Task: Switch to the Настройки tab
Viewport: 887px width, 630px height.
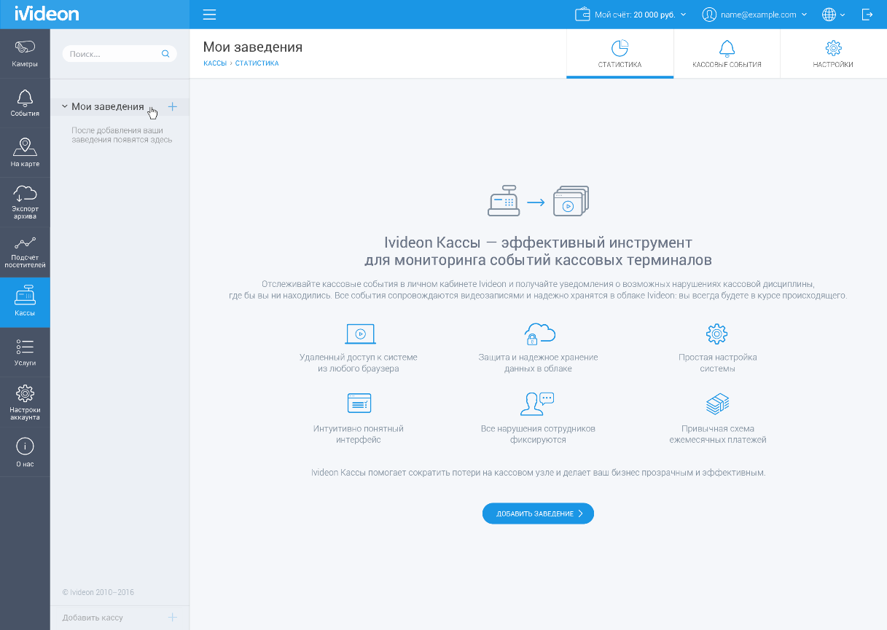Action: coord(833,54)
